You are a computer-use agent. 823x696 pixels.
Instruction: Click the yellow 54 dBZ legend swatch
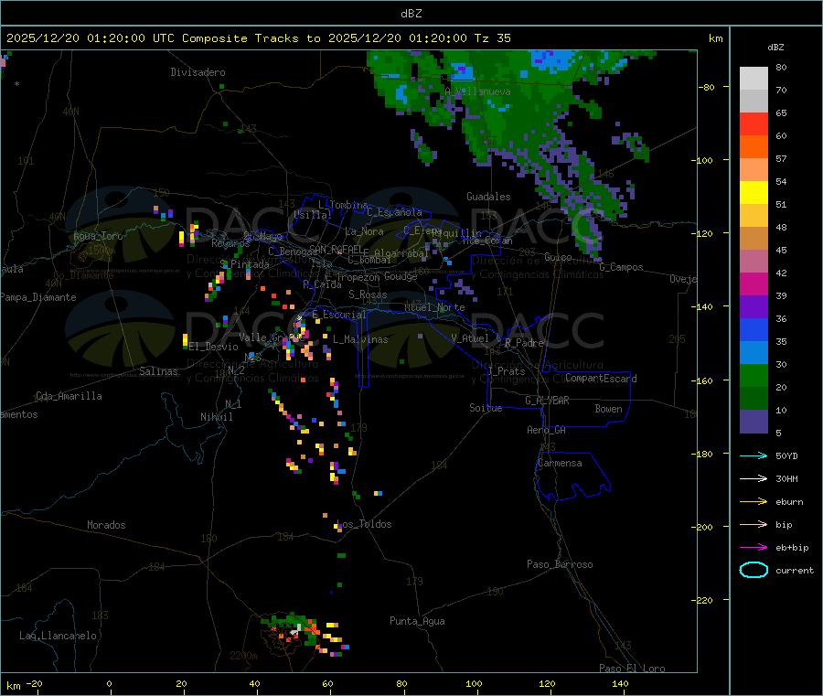754,193
